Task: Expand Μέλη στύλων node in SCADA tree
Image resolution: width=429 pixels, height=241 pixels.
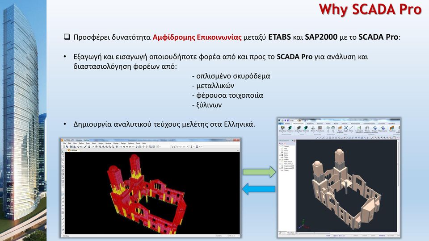Action: click(280, 164)
